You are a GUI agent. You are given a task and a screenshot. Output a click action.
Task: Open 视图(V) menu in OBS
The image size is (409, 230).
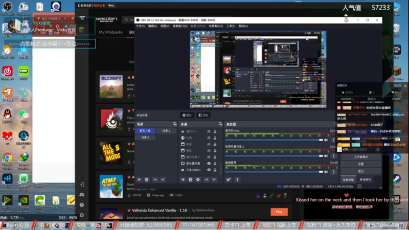click(x=165, y=26)
